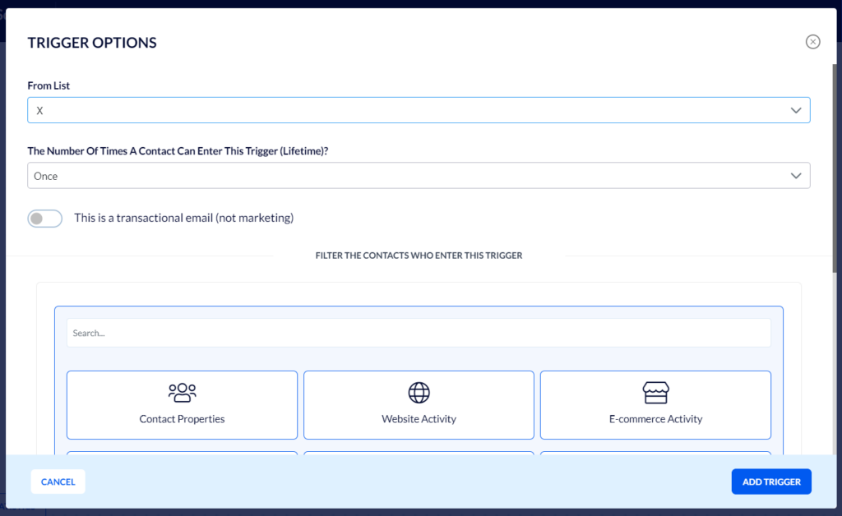This screenshot has width=842, height=516.
Task: Select the E-commerce Activity filter card
Action: click(x=655, y=405)
